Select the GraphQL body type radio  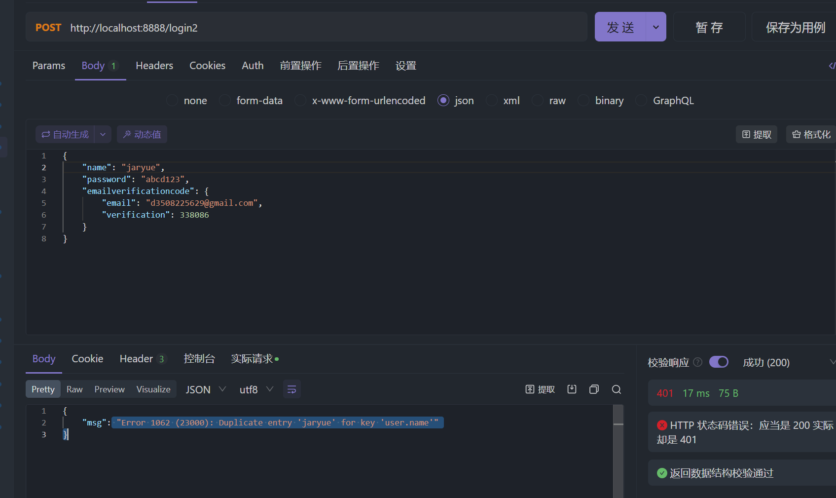(641, 101)
